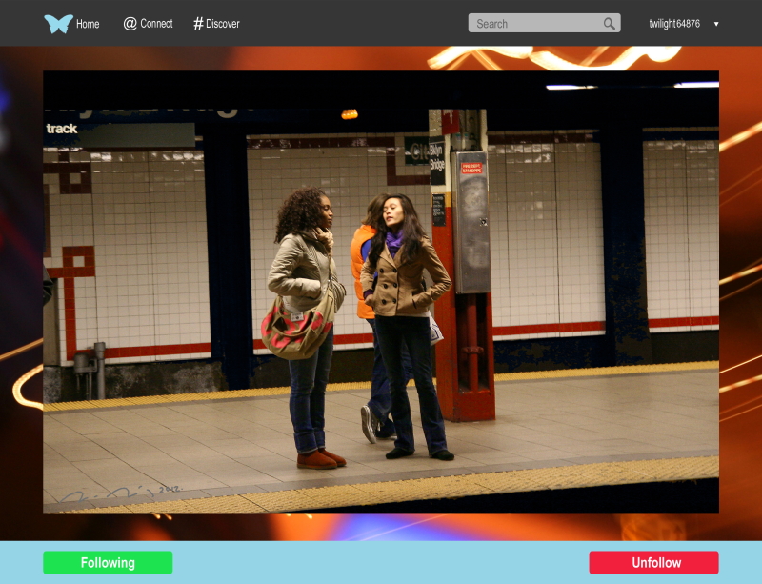Screen dimensions: 762x584
Task: Open the subway platform photo
Action: point(381,292)
